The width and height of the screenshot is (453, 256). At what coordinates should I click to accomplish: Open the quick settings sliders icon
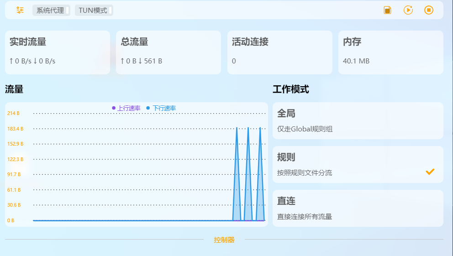tap(20, 10)
